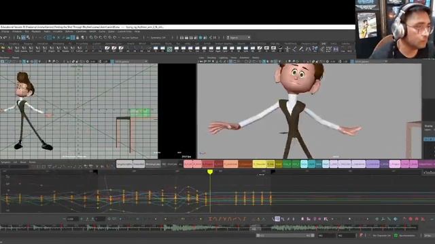Click the teal diamond icon in Graph Editor toolbar
Viewport: 435px width, 244px height.
(396, 219)
